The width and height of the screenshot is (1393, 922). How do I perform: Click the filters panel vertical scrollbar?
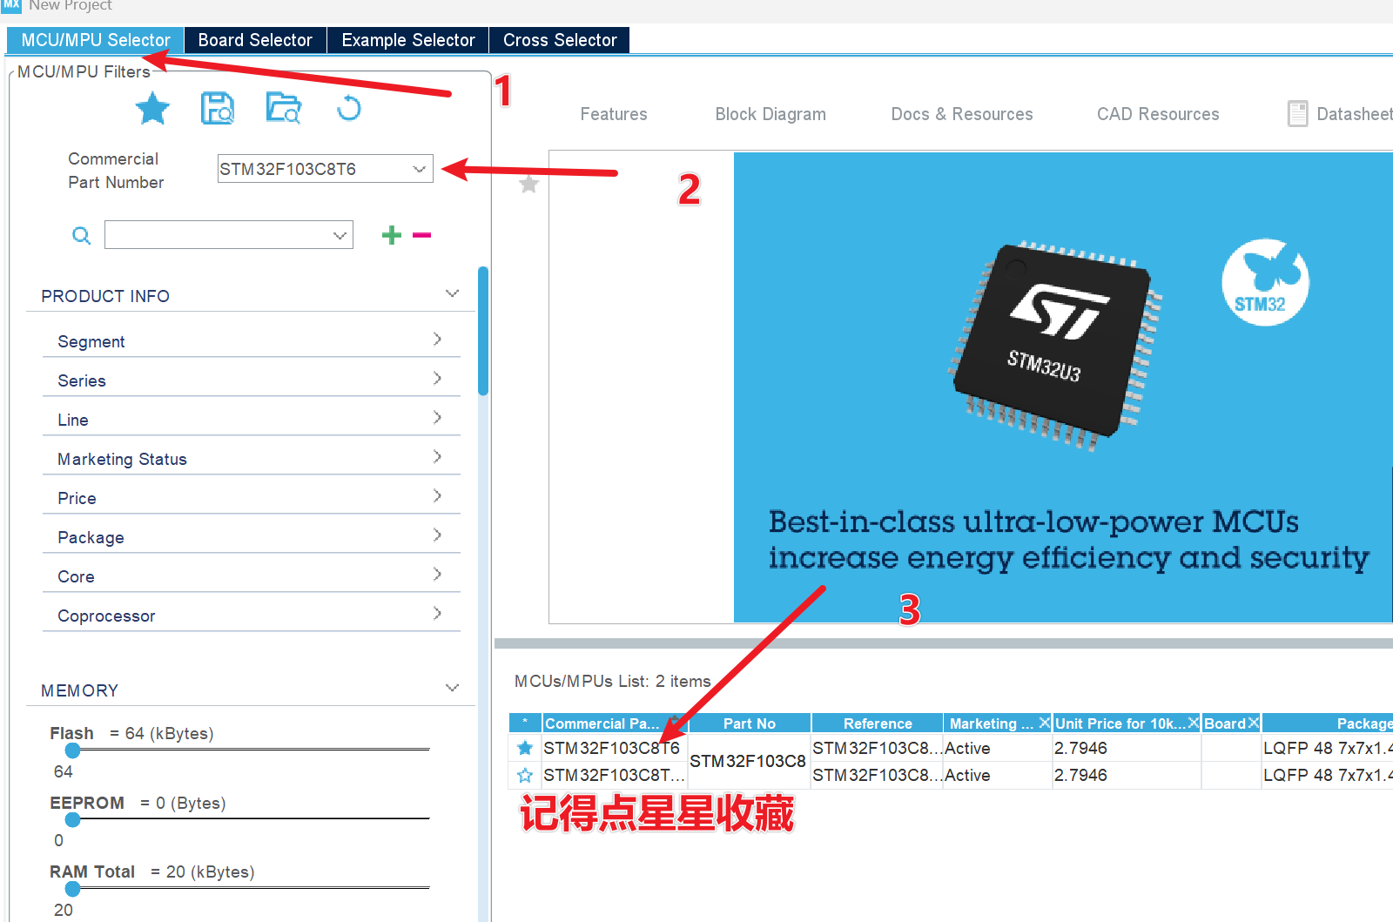(483, 331)
